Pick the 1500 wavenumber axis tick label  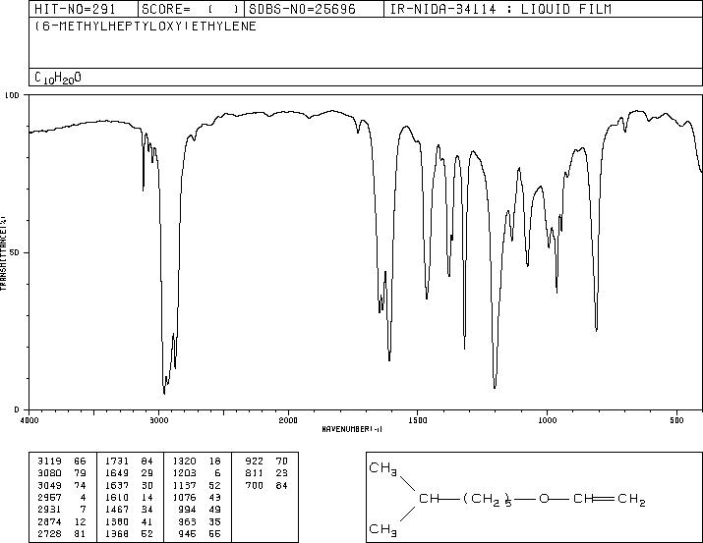417,420
